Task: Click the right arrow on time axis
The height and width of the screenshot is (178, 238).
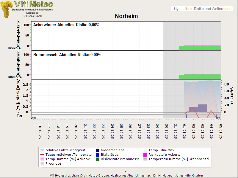Action: tap(218, 118)
